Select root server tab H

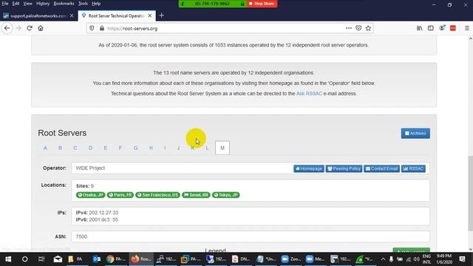point(151,148)
